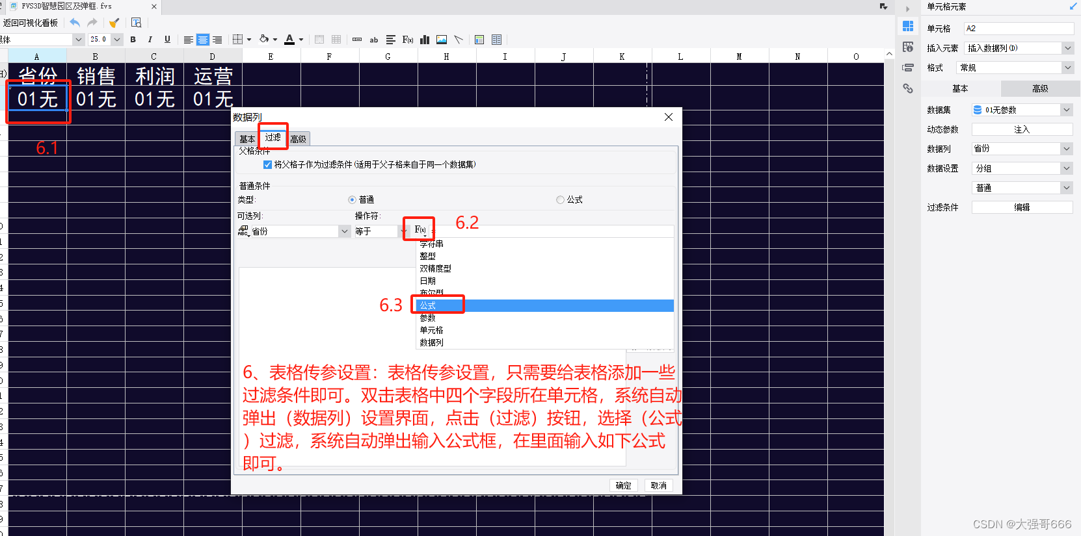
Task: Insert image icon in toolbar
Action: point(442,40)
